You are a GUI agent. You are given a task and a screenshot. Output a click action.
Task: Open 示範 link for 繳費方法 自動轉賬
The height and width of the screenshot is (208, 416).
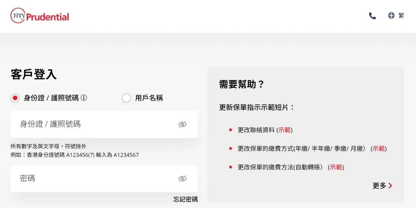click(x=336, y=168)
